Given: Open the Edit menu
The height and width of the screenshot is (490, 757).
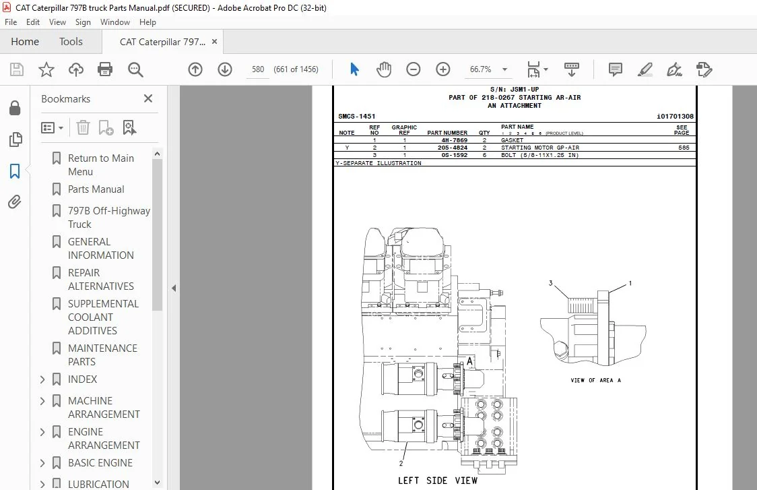Looking at the screenshot, I should [33, 22].
